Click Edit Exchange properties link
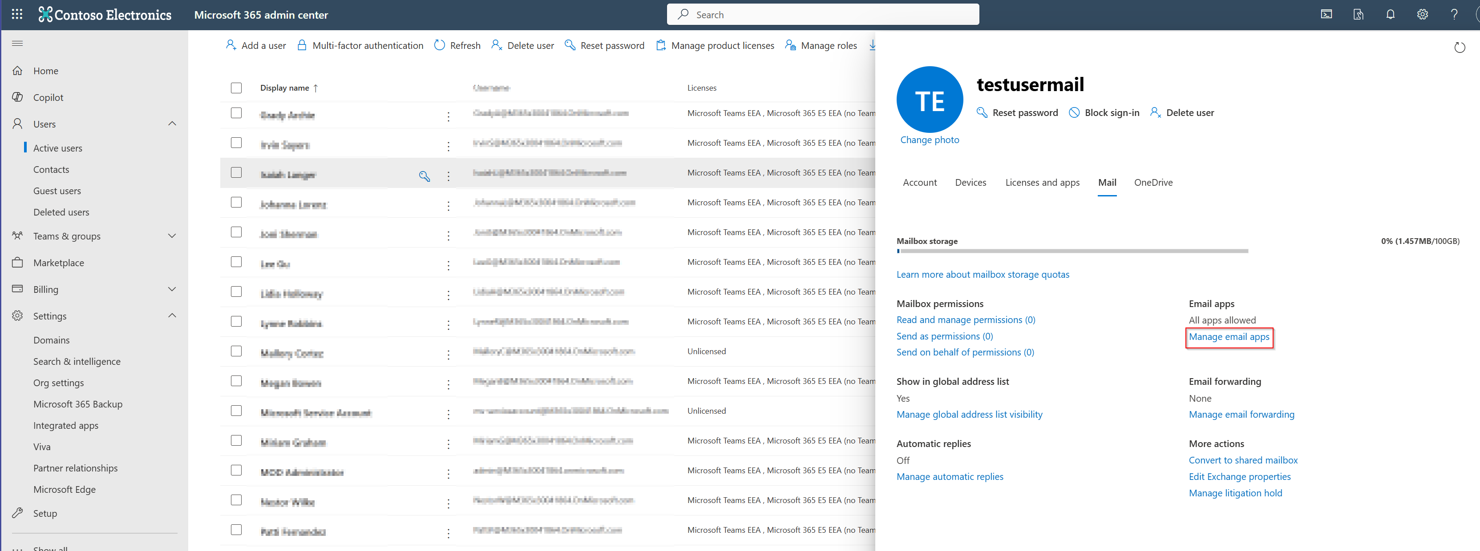This screenshot has width=1480, height=551. (1239, 476)
